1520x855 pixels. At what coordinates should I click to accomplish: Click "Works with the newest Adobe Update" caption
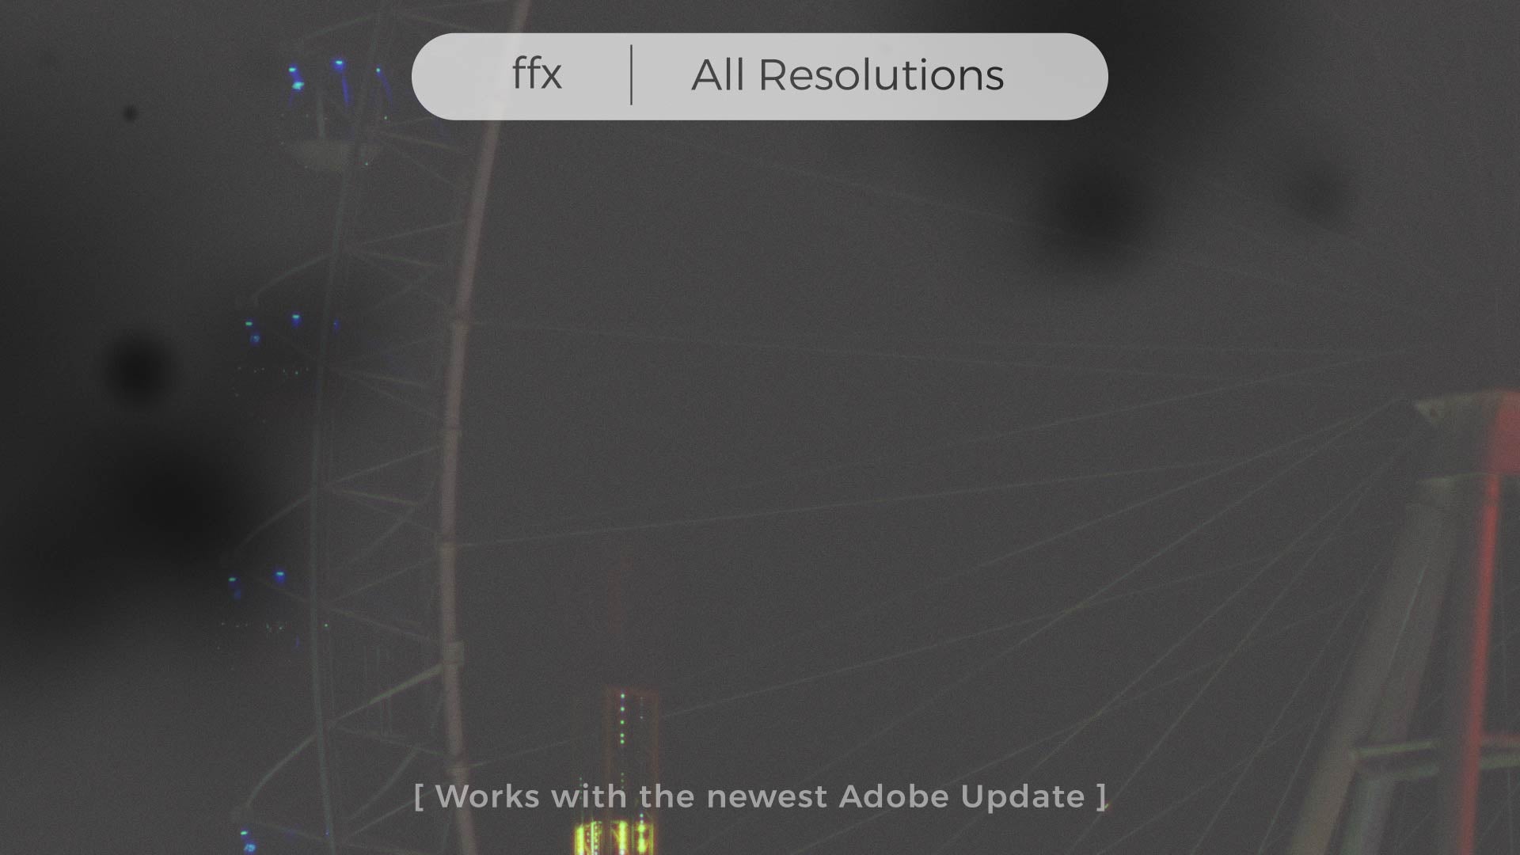(x=760, y=796)
